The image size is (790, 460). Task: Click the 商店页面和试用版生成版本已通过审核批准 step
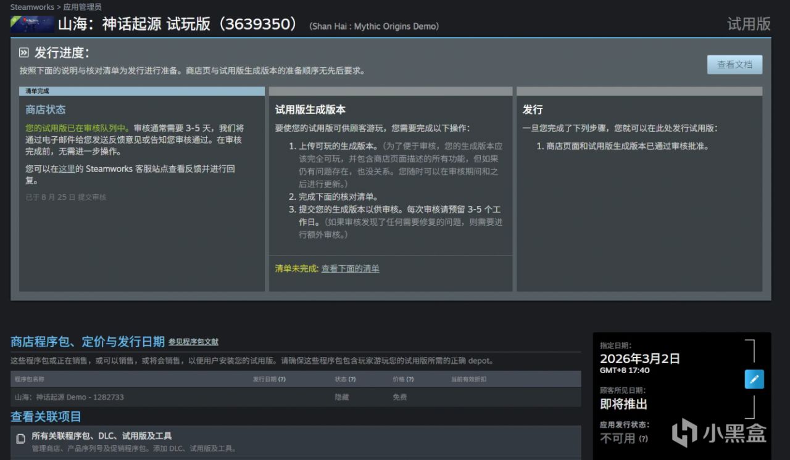click(628, 146)
